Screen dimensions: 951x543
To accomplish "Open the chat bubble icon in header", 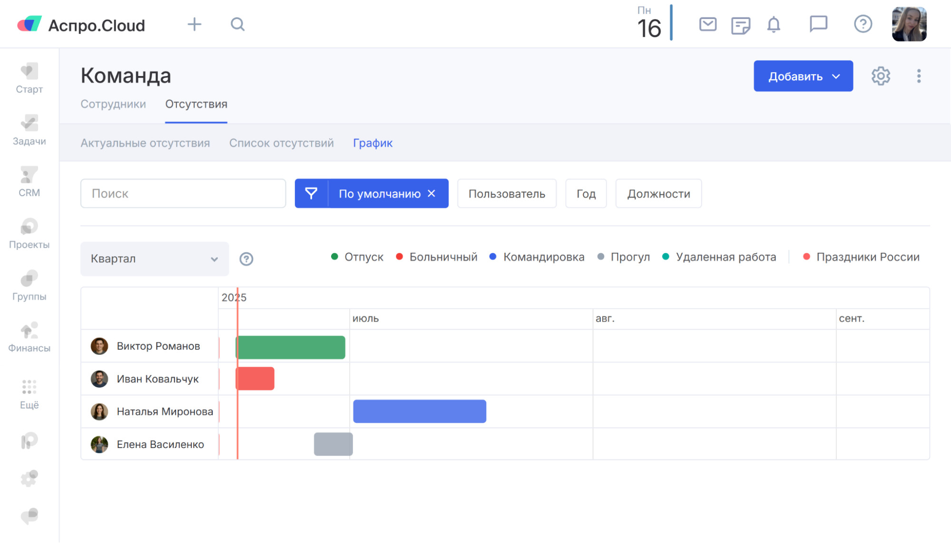I will (818, 24).
